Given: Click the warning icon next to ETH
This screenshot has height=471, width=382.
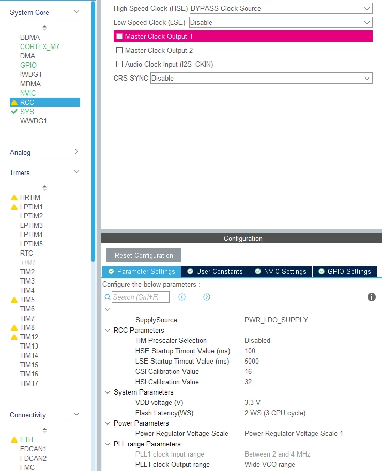Looking at the screenshot, I should [x=14, y=440].
